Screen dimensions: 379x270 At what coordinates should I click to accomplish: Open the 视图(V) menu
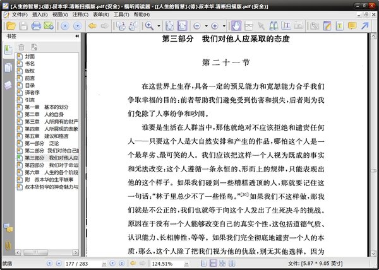coord(59,14)
